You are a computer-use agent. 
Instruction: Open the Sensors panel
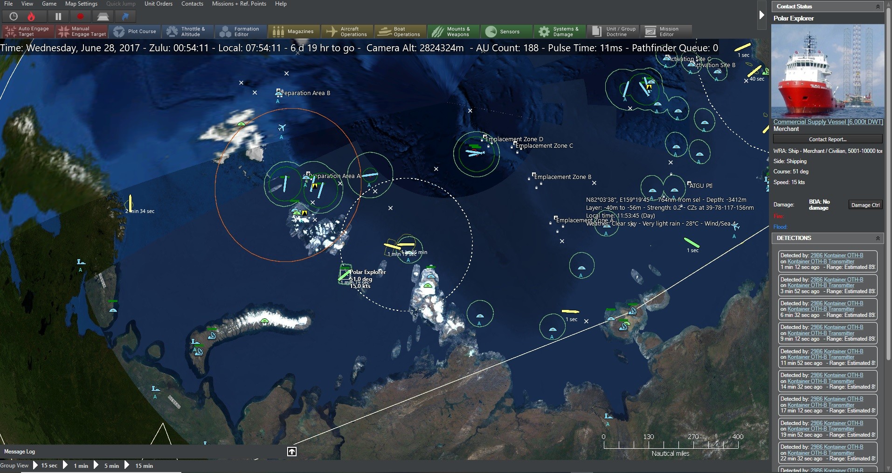pyautogui.click(x=506, y=31)
